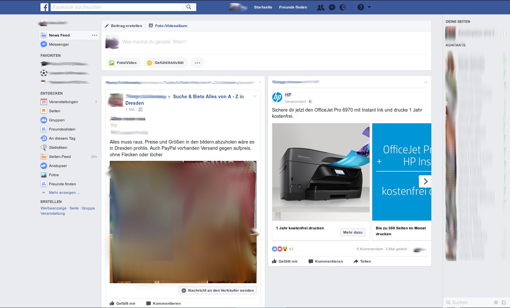
Task: Open News Feed options ellipsis
Action: click(95, 35)
